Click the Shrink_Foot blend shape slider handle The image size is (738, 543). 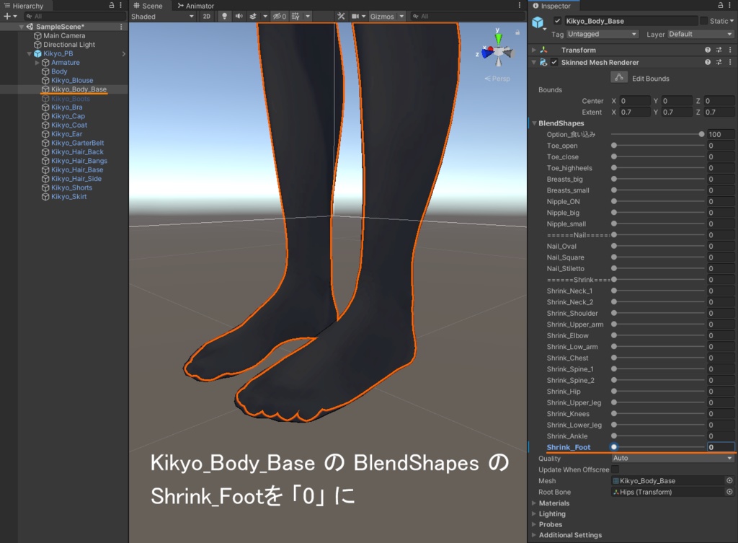pyautogui.click(x=614, y=447)
